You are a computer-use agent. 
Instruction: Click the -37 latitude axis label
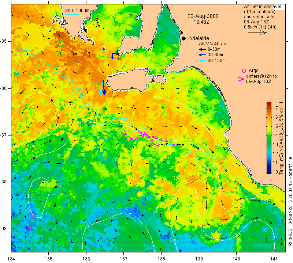coord(4,135)
